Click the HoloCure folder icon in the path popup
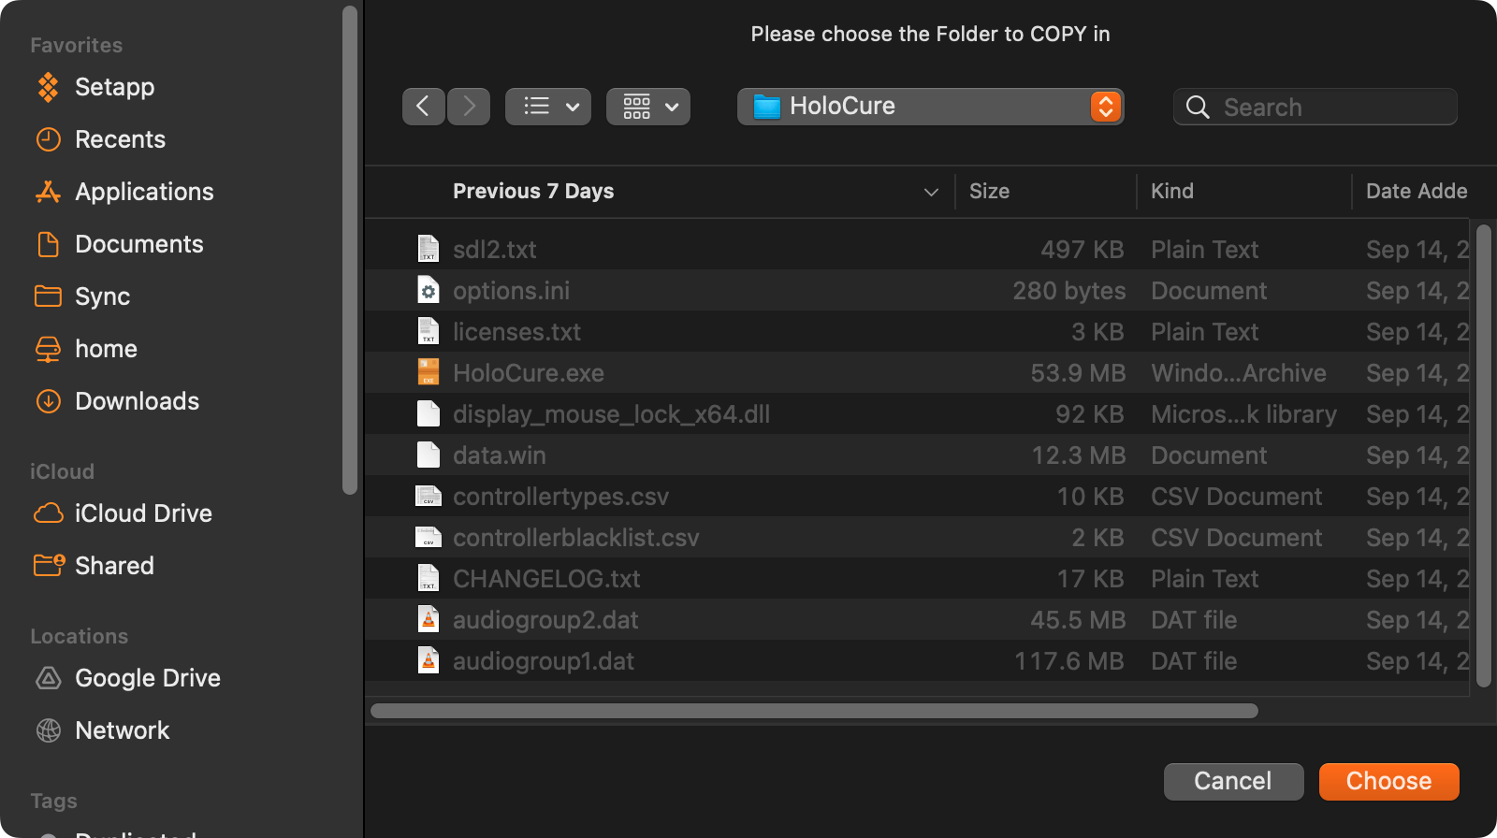Viewport: 1497px width, 838px height. pyautogui.click(x=767, y=107)
